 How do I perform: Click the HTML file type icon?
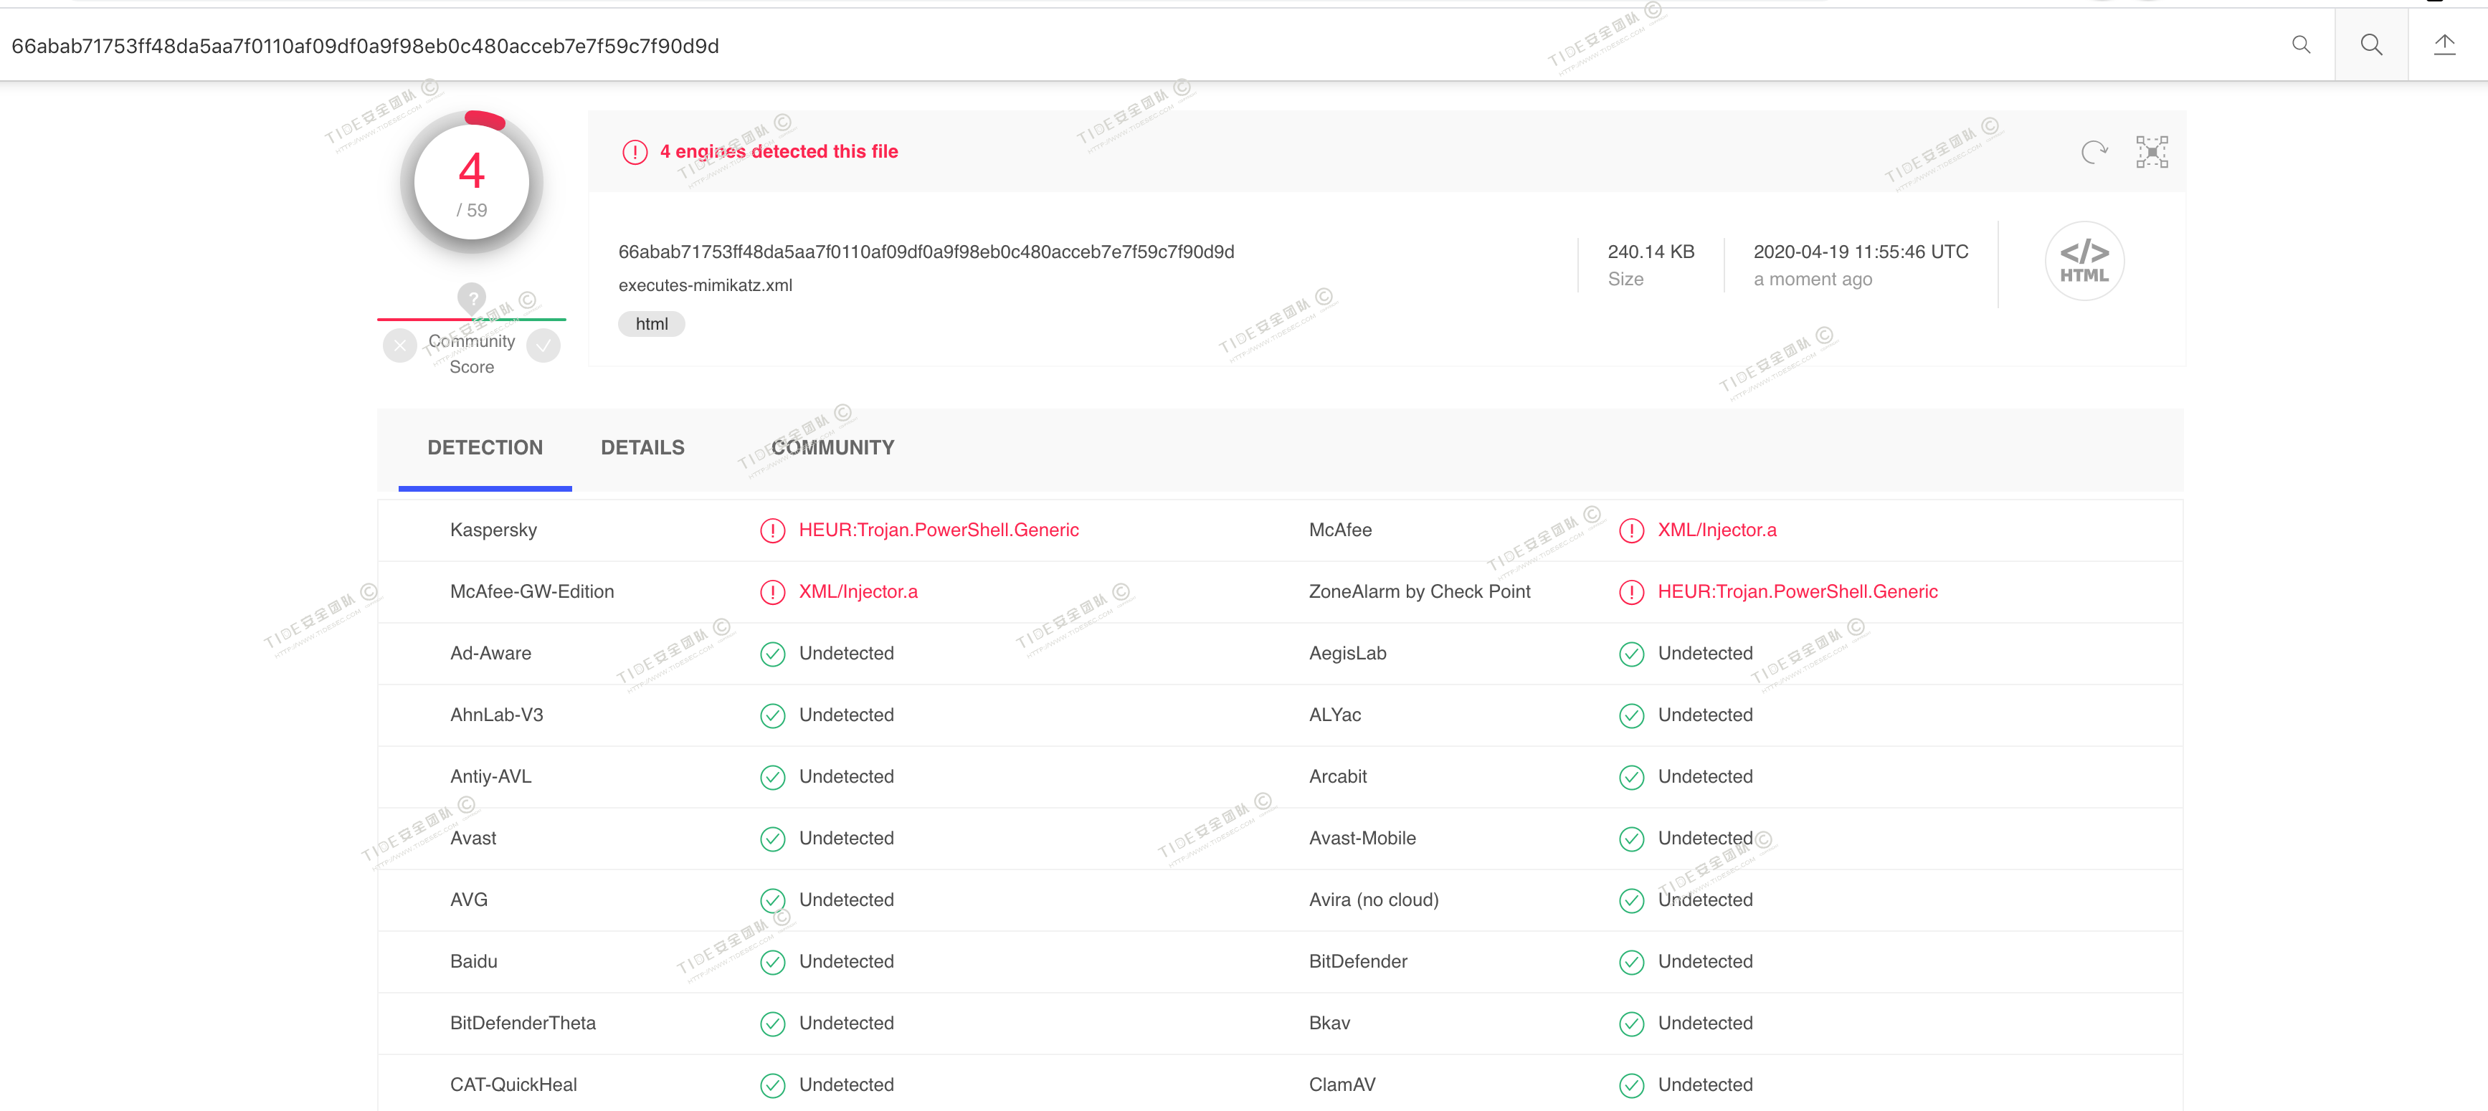pos(2084,262)
